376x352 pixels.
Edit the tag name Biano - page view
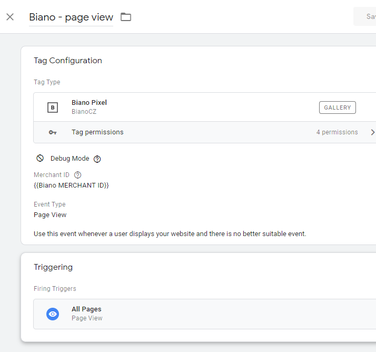tap(71, 17)
